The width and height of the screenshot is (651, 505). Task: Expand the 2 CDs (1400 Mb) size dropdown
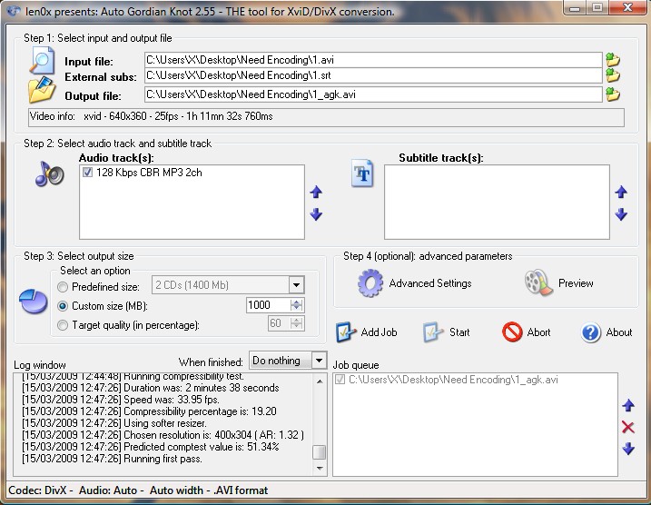[x=296, y=285]
